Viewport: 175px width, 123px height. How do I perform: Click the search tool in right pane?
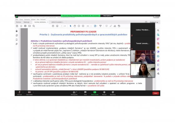(158, 30)
